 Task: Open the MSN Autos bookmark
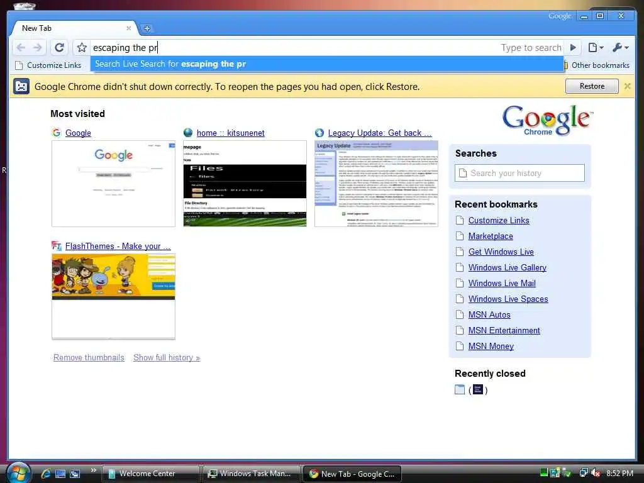pos(489,315)
